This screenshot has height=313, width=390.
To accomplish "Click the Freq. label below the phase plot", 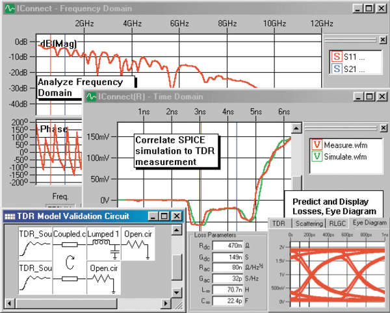I will point(60,197).
